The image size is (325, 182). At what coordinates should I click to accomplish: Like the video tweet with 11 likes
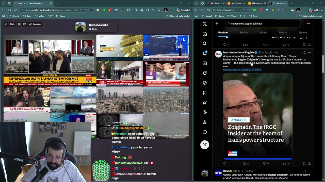click(266, 45)
